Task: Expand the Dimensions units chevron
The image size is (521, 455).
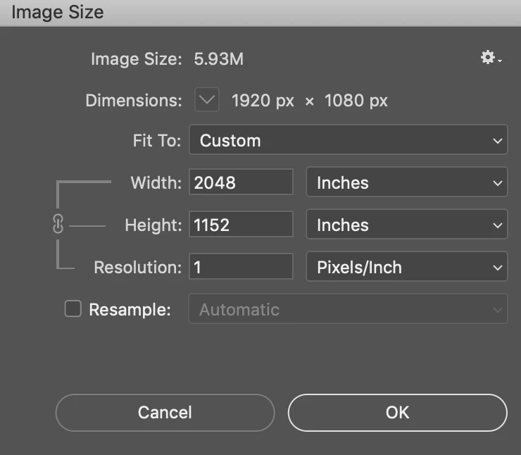Action: click(x=207, y=101)
